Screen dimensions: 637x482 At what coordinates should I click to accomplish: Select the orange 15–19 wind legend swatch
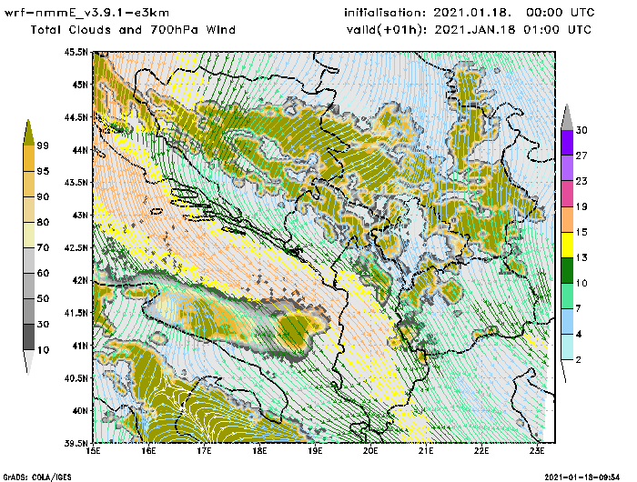point(567,219)
